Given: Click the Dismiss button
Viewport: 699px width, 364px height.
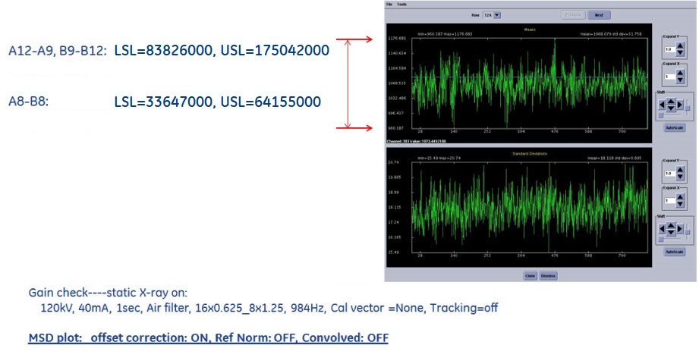Looking at the screenshot, I should point(548,275).
